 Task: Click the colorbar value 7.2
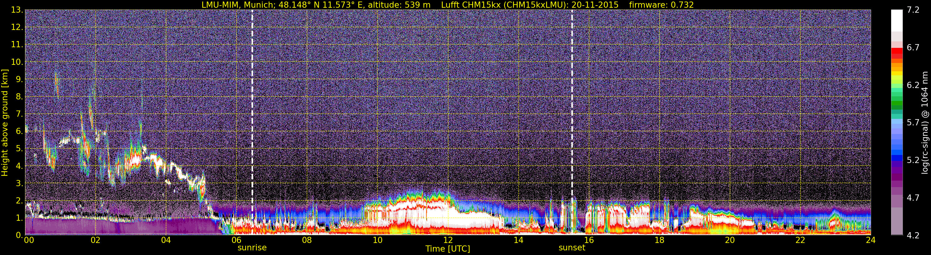[913, 10]
